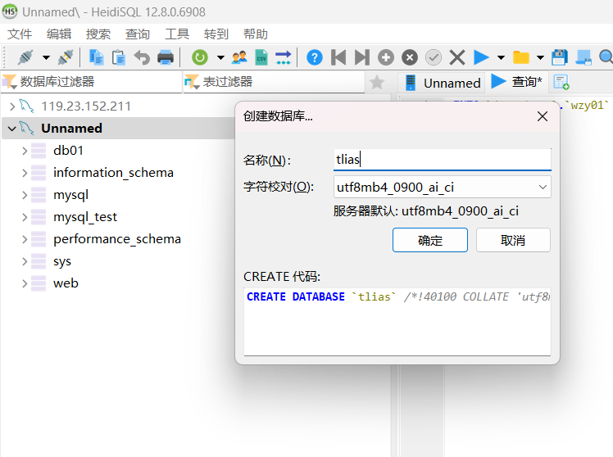This screenshot has width=613, height=457.
Task: Click the export database arrows icon
Action: [283, 57]
